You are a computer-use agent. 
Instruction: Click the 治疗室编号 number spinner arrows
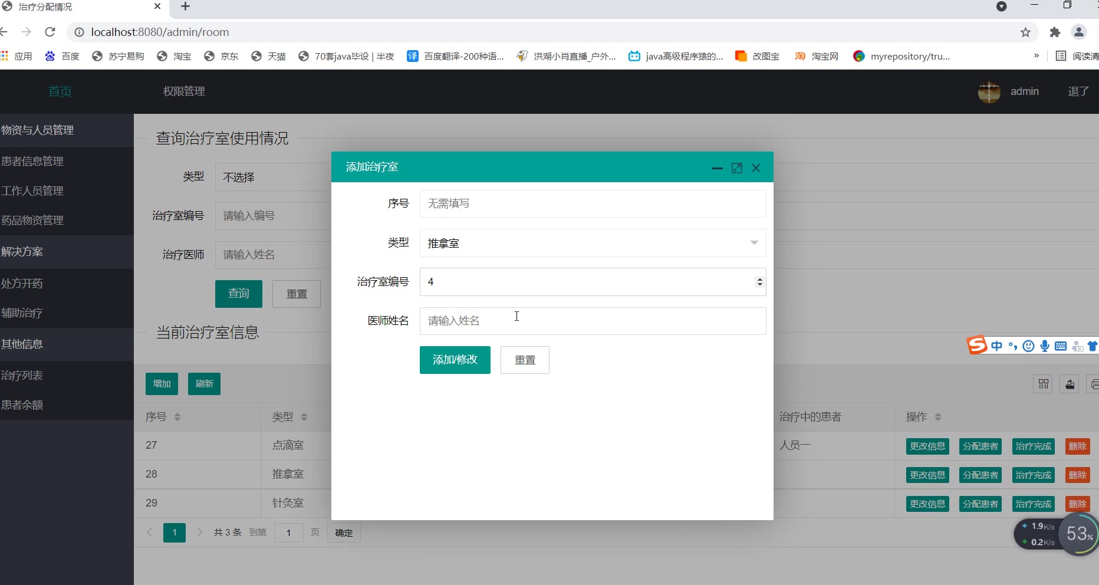coord(759,282)
